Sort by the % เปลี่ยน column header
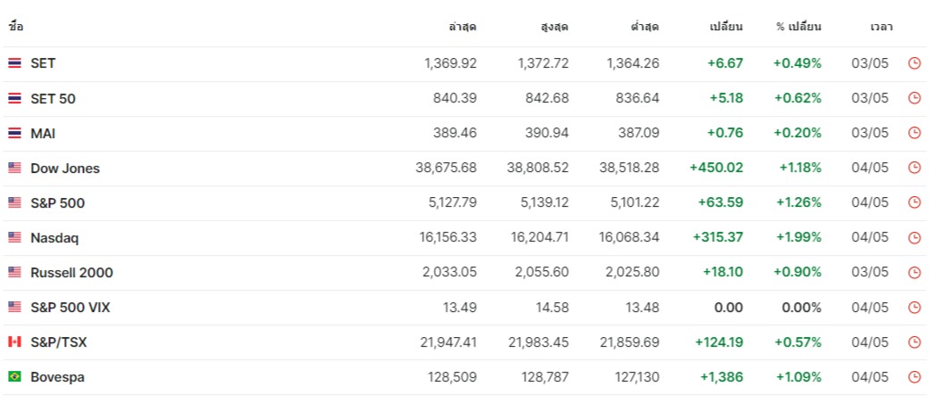Image resolution: width=935 pixels, height=403 pixels. (x=798, y=27)
